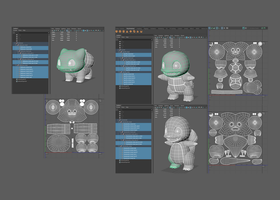This screenshot has width=280, height=200.
Task: Toggle wireframe on shaded in Charmander viewport toolbar
Action: click(x=190, y=108)
